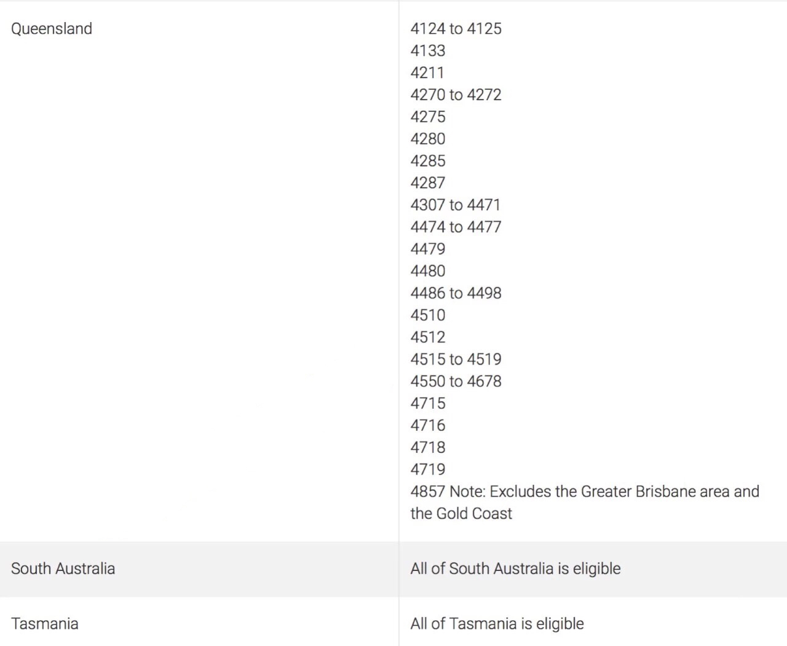Click postcode range 4124 to 4125
787x646 pixels.
(x=456, y=29)
